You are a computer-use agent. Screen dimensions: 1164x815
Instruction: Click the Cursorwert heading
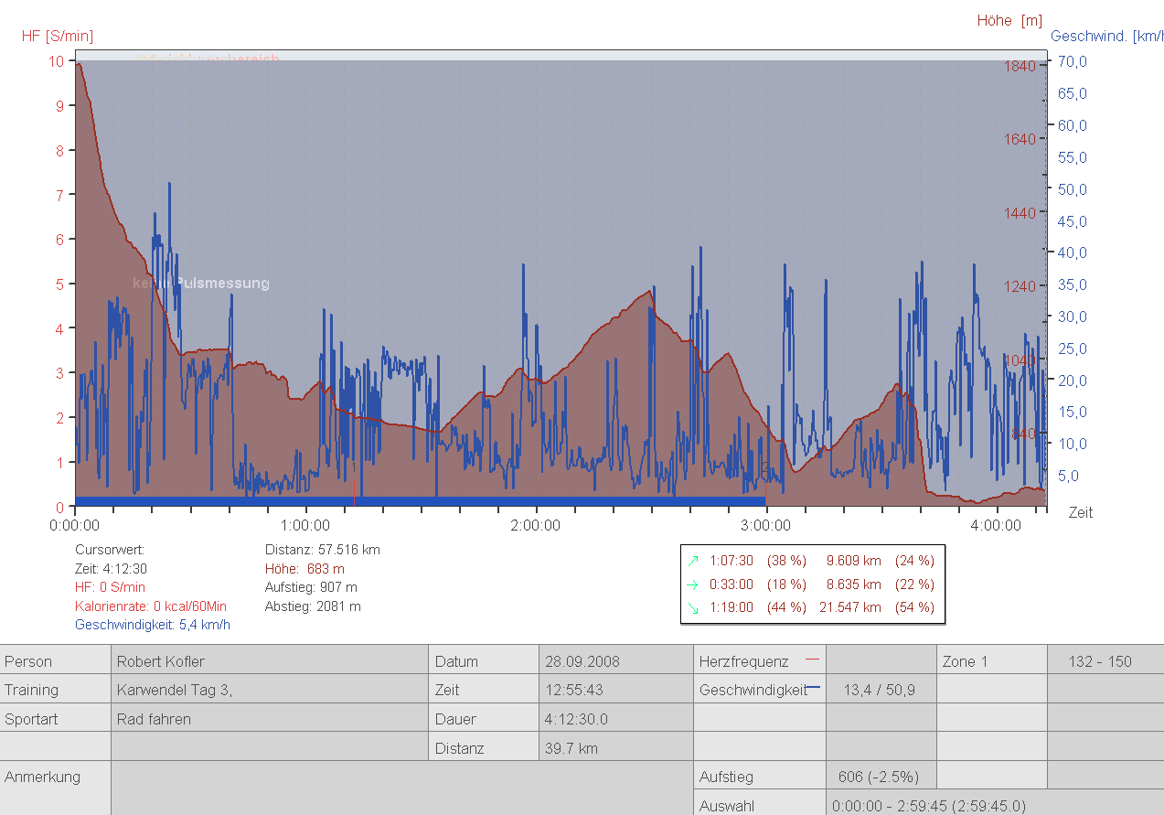click(x=110, y=550)
